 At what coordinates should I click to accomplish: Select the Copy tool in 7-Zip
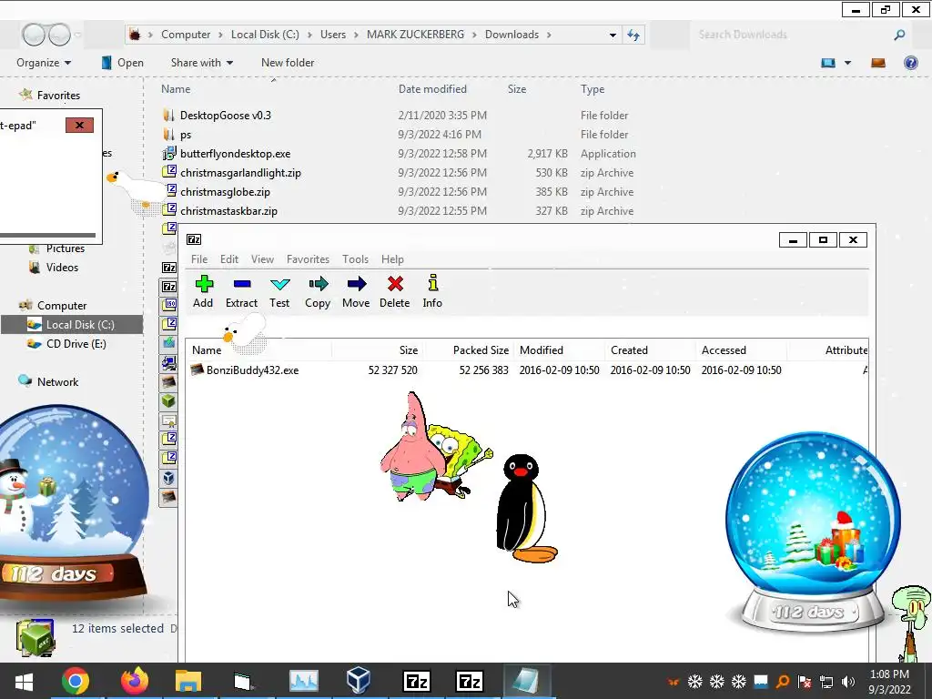tap(318, 291)
